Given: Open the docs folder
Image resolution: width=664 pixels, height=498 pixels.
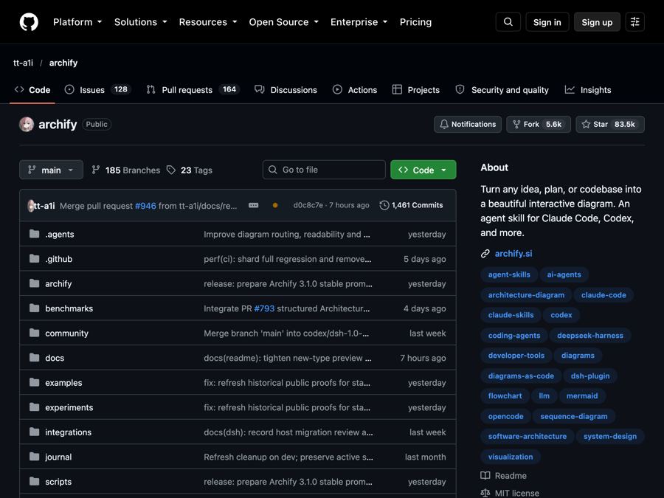Looking at the screenshot, I should [55, 359].
